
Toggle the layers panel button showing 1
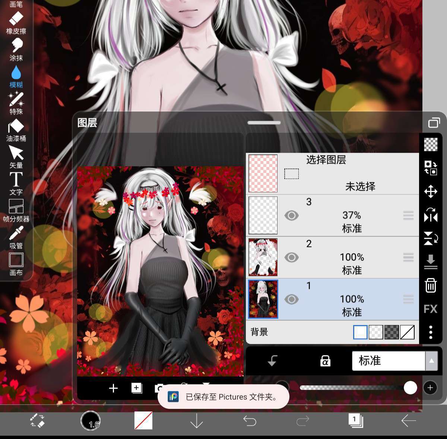[356, 420]
